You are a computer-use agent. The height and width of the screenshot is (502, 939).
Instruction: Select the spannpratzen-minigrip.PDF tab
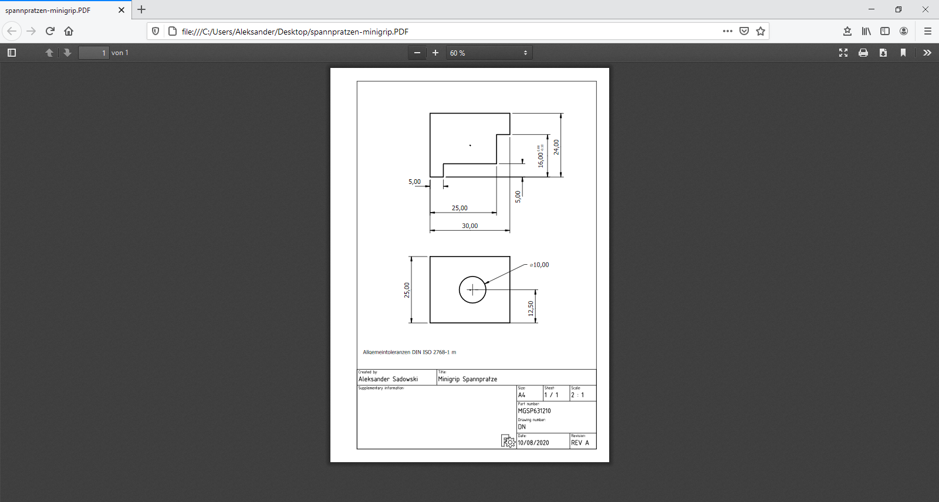coord(59,10)
